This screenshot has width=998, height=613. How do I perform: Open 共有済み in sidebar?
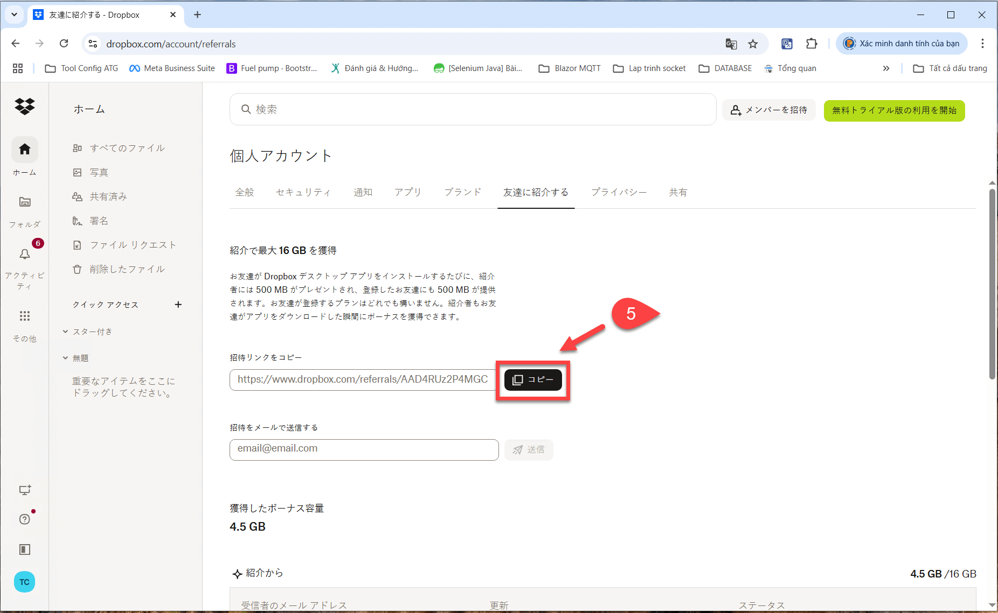(100, 196)
